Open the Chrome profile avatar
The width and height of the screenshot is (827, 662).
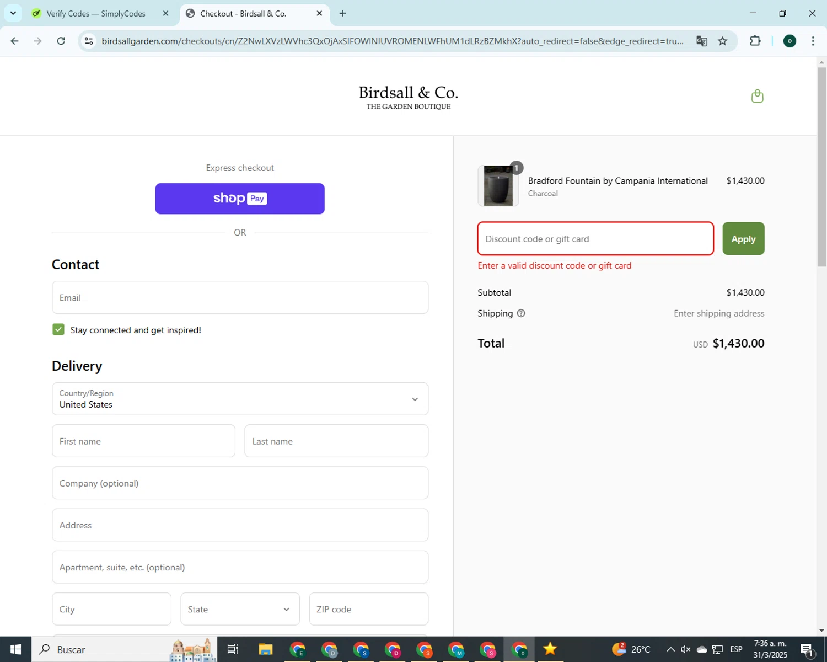click(790, 41)
